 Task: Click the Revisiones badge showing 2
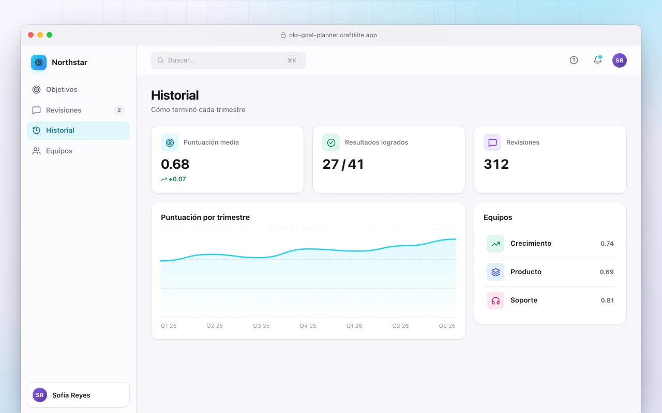[119, 110]
